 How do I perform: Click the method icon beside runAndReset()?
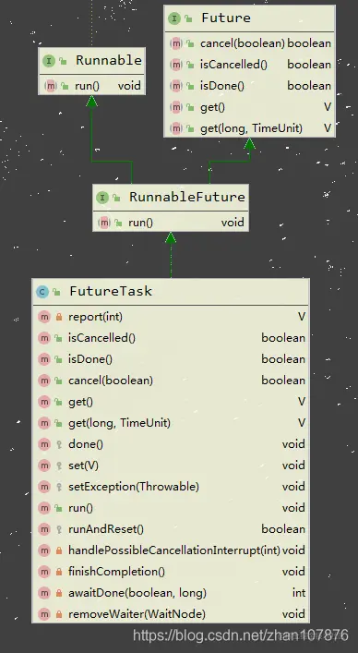[44, 530]
